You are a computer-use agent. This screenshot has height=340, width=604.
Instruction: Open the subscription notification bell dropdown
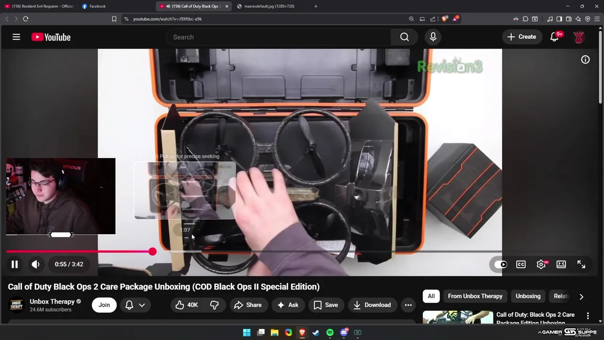point(134,305)
